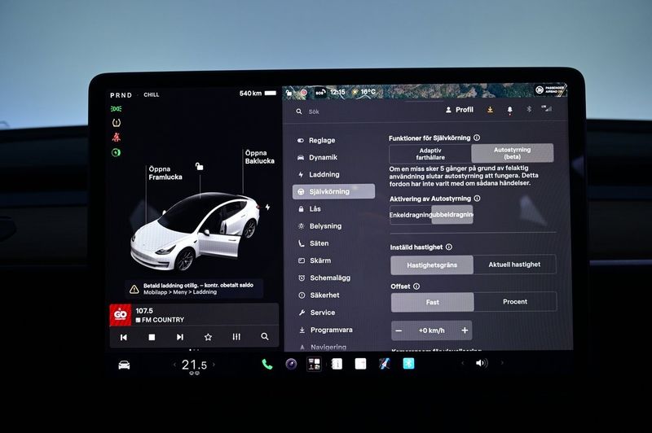Screen dimensions: 652x433
Task: Tap the tire pressure warning indicator
Action: pyautogui.click(x=117, y=122)
